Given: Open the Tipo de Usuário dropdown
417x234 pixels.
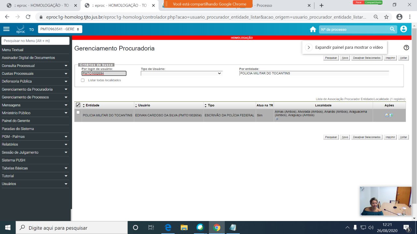Looking at the screenshot, I should tap(181, 73).
